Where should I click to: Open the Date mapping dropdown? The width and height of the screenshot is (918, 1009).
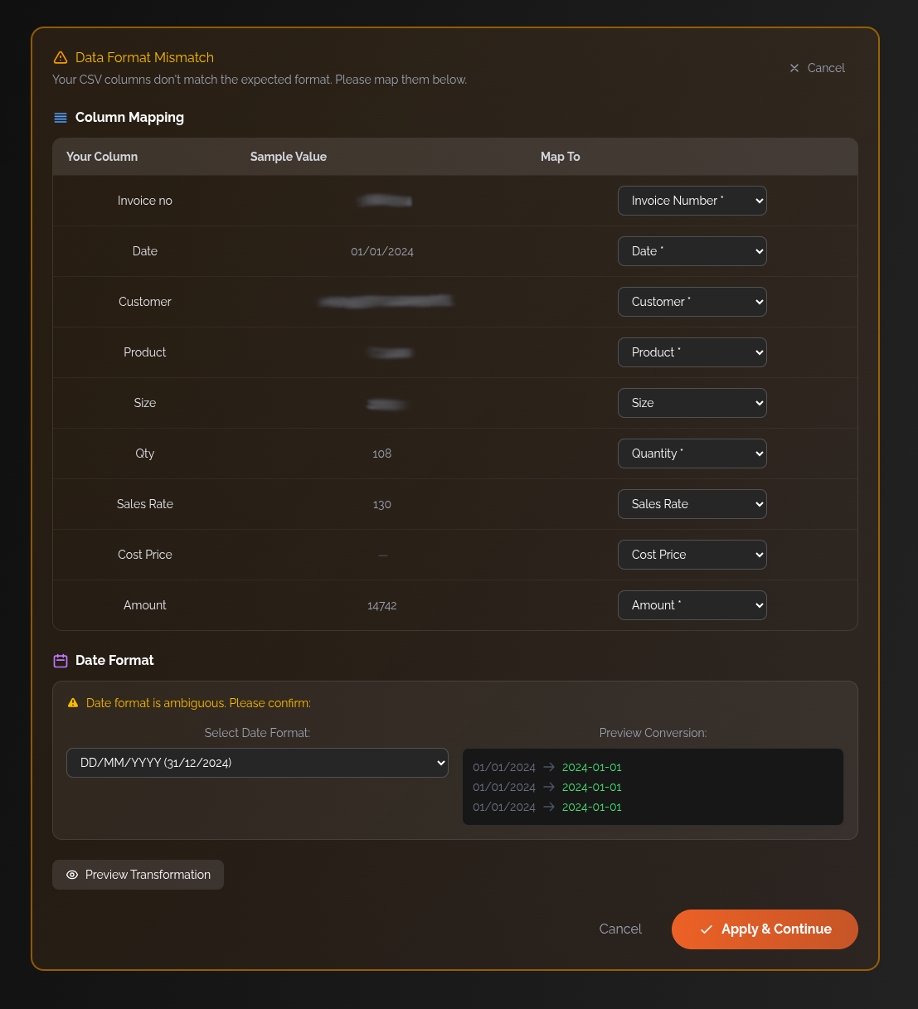692,251
